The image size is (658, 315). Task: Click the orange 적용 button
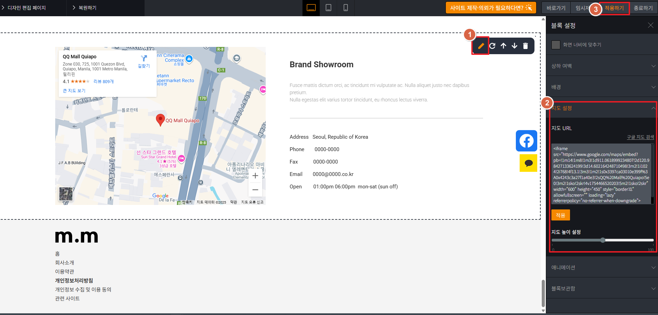pos(560,215)
